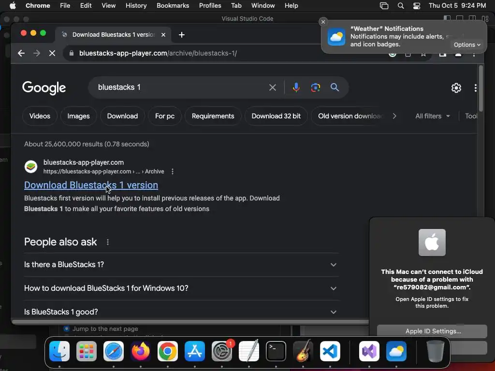Launch Safari from the Dock

[x=113, y=351]
